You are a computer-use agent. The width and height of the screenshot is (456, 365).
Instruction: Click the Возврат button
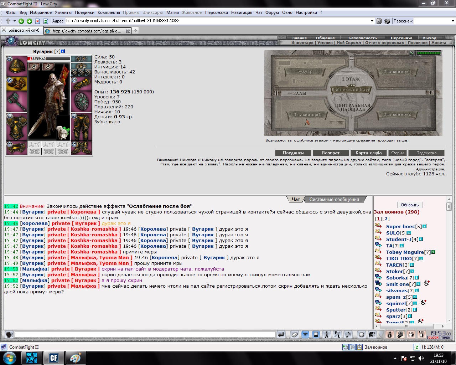[x=331, y=153]
